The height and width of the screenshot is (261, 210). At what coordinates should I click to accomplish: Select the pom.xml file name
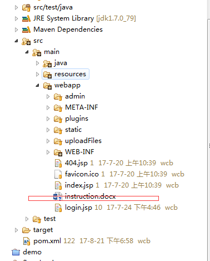coord(47,241)
